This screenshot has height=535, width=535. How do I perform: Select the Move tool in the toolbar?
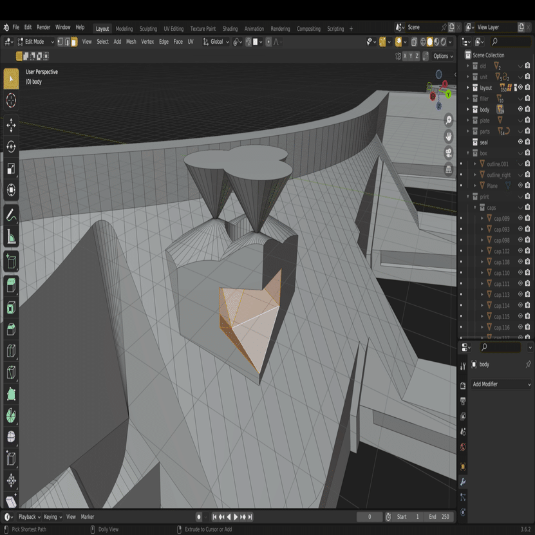11,125
